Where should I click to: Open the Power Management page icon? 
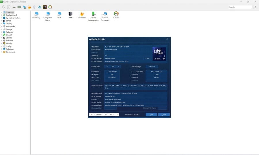(x=93, y=16)
